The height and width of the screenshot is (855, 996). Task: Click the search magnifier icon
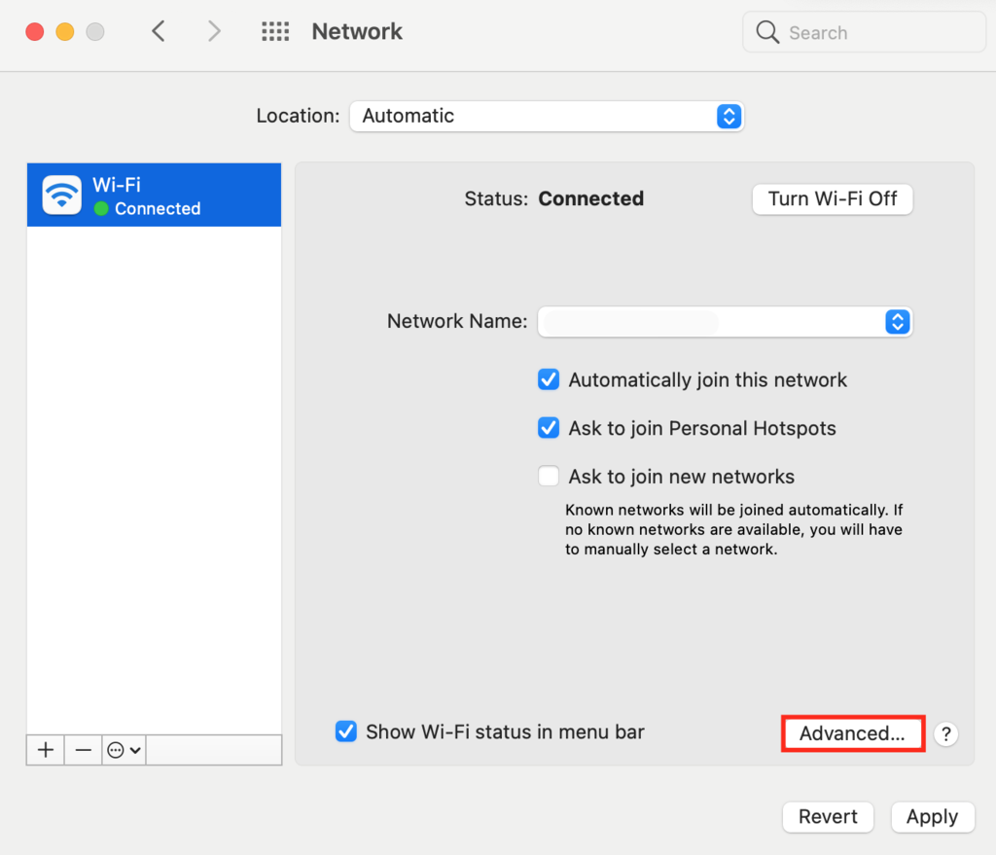767,33
